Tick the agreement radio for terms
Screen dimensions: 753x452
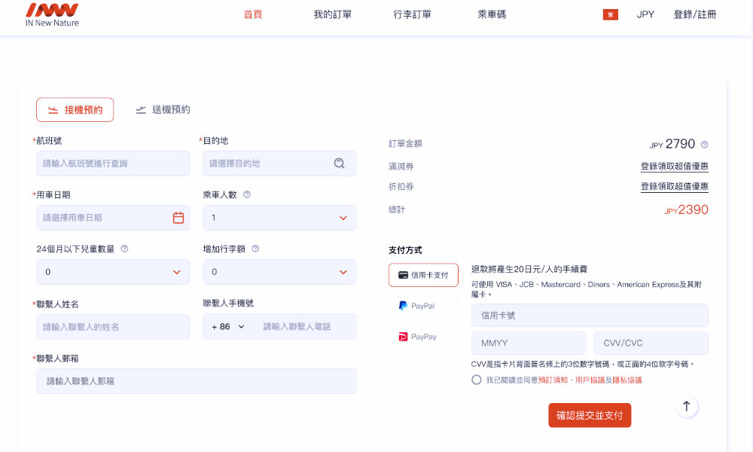click(477, 380)
